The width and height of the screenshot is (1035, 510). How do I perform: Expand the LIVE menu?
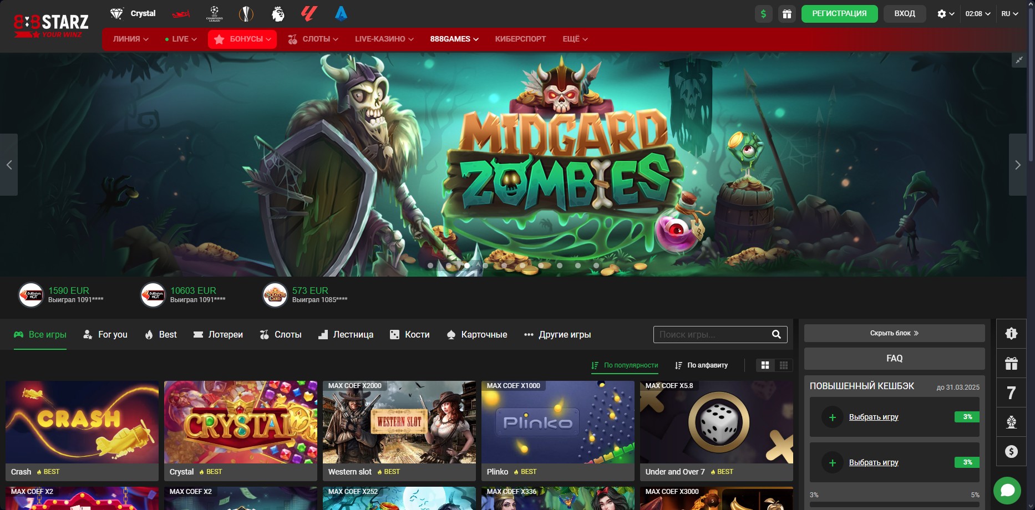click(181, 39)
